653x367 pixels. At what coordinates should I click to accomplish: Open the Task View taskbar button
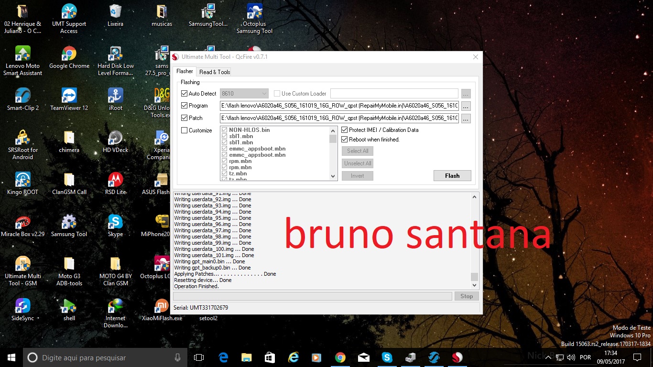pyautogui.click(x=199, y=357)
